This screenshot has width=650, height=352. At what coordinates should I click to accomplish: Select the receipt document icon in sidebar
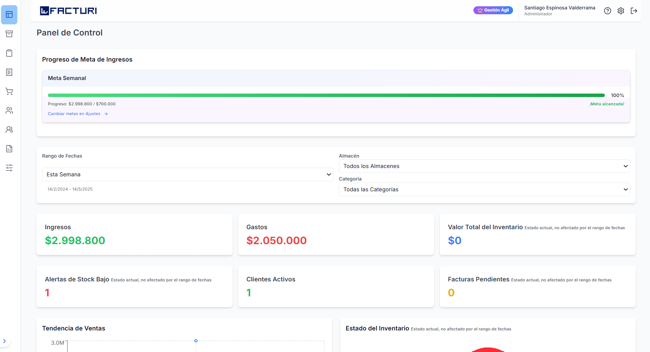click(x=9, y=72)
